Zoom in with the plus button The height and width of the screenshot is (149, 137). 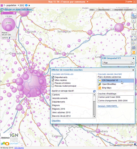click(x=133, y=21)
